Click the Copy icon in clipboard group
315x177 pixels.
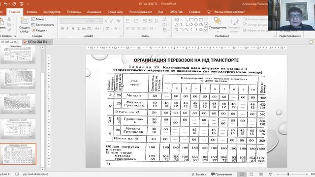(x=9, y=25)
